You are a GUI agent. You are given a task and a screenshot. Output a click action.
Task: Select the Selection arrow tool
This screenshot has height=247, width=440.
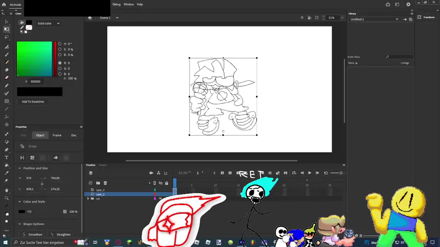[6, 21]
